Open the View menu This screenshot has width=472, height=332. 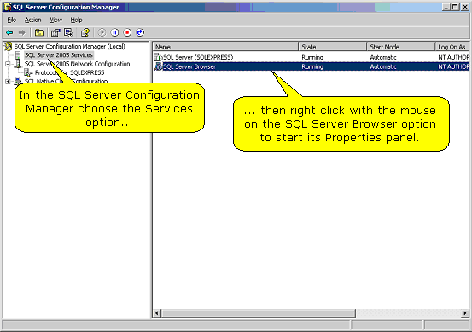point(56,20)
